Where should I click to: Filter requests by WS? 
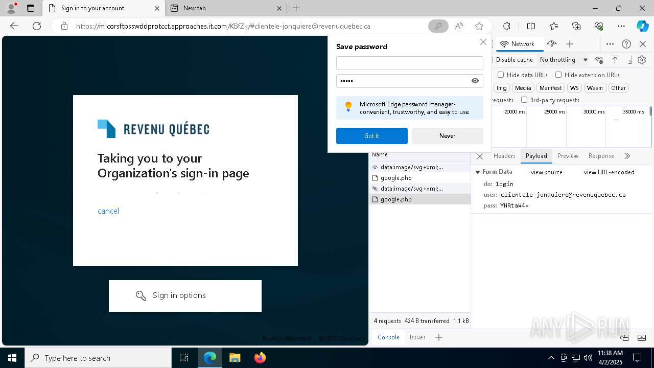[574, 88]
